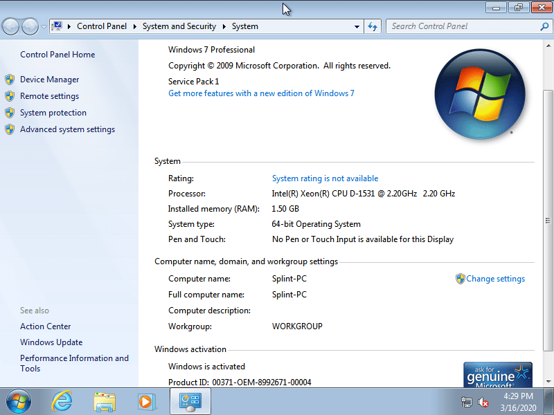Click shield icon beside Remote settings
The image size is (554, 415).
[10, 96]
